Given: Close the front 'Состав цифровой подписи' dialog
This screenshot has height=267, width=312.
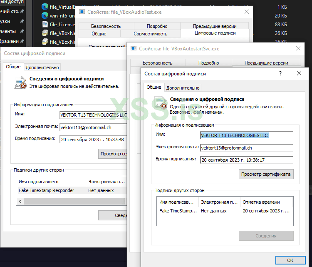Looking at the screenshot, I should [x=299, y=73].
